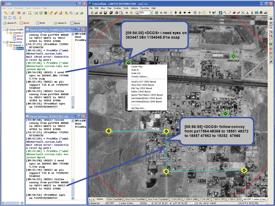Viewport: 275px width, 206px height.
Task: Click the dimmer sun brightness icon
Action: point(126,13)
